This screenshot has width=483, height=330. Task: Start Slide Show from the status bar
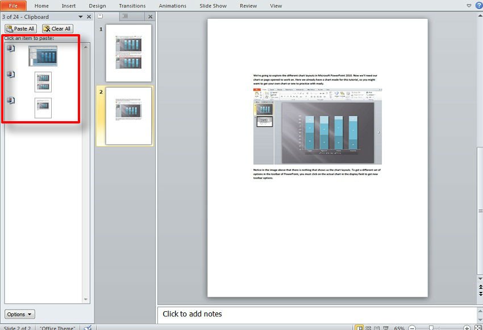(x=385, y=328)
